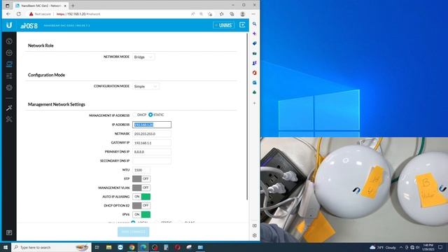Image resolution: width=448 pixels, height=252 pixels.
Task: Select the NanoBeam 5AC Gen2 browser tab
Action: (41, 6)
